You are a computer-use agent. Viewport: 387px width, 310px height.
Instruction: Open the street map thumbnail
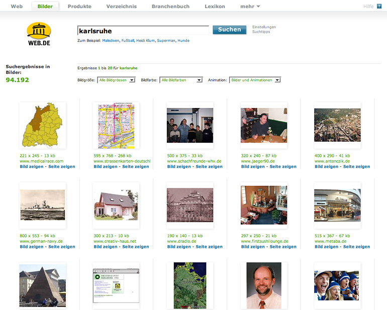click(x=116, y=125)
